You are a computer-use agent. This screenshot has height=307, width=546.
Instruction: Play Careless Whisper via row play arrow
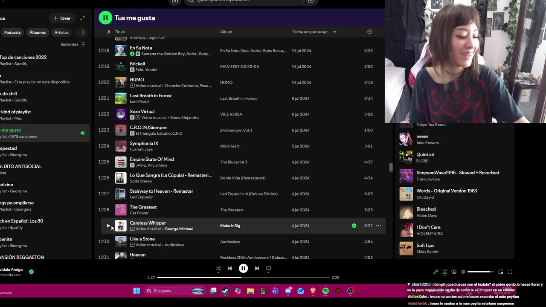pos(108,226)
